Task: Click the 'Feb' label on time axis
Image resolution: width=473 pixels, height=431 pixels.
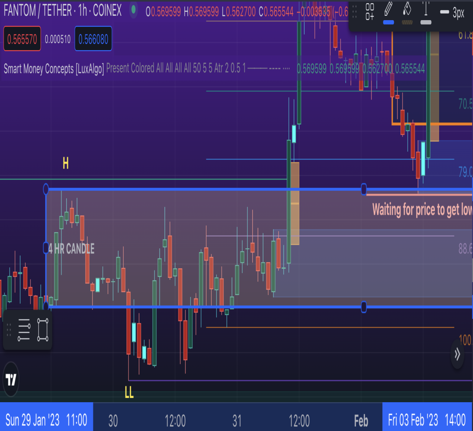Action: click(x=361, y=421)
